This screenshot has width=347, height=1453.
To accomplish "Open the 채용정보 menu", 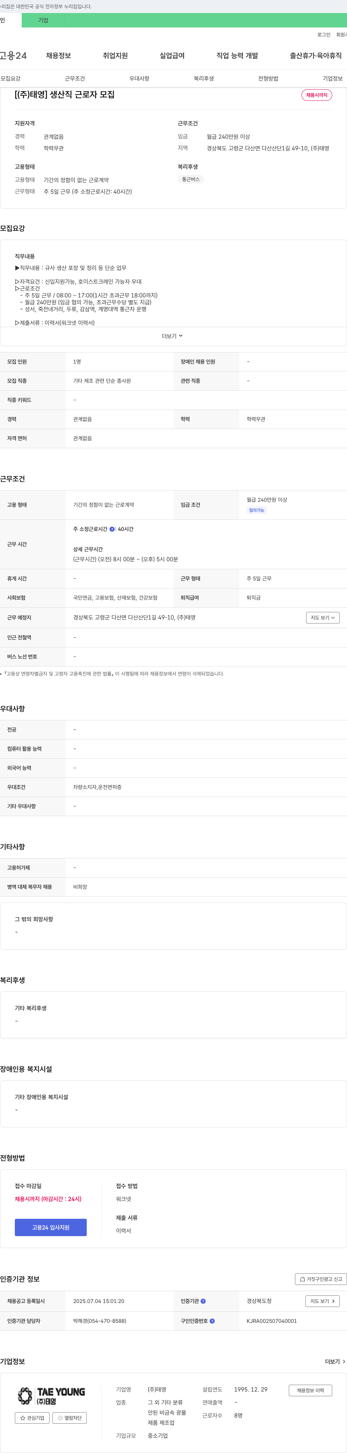I will [x=59, y=56].
